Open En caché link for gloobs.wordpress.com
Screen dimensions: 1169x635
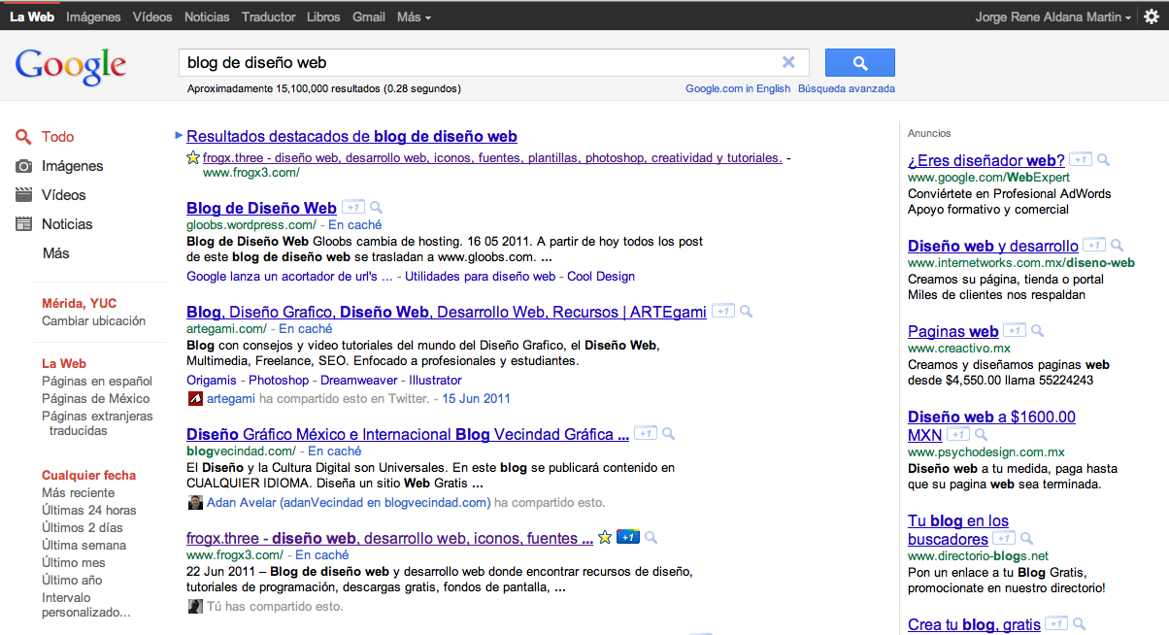pyautogui.click(x=355, y=224)
